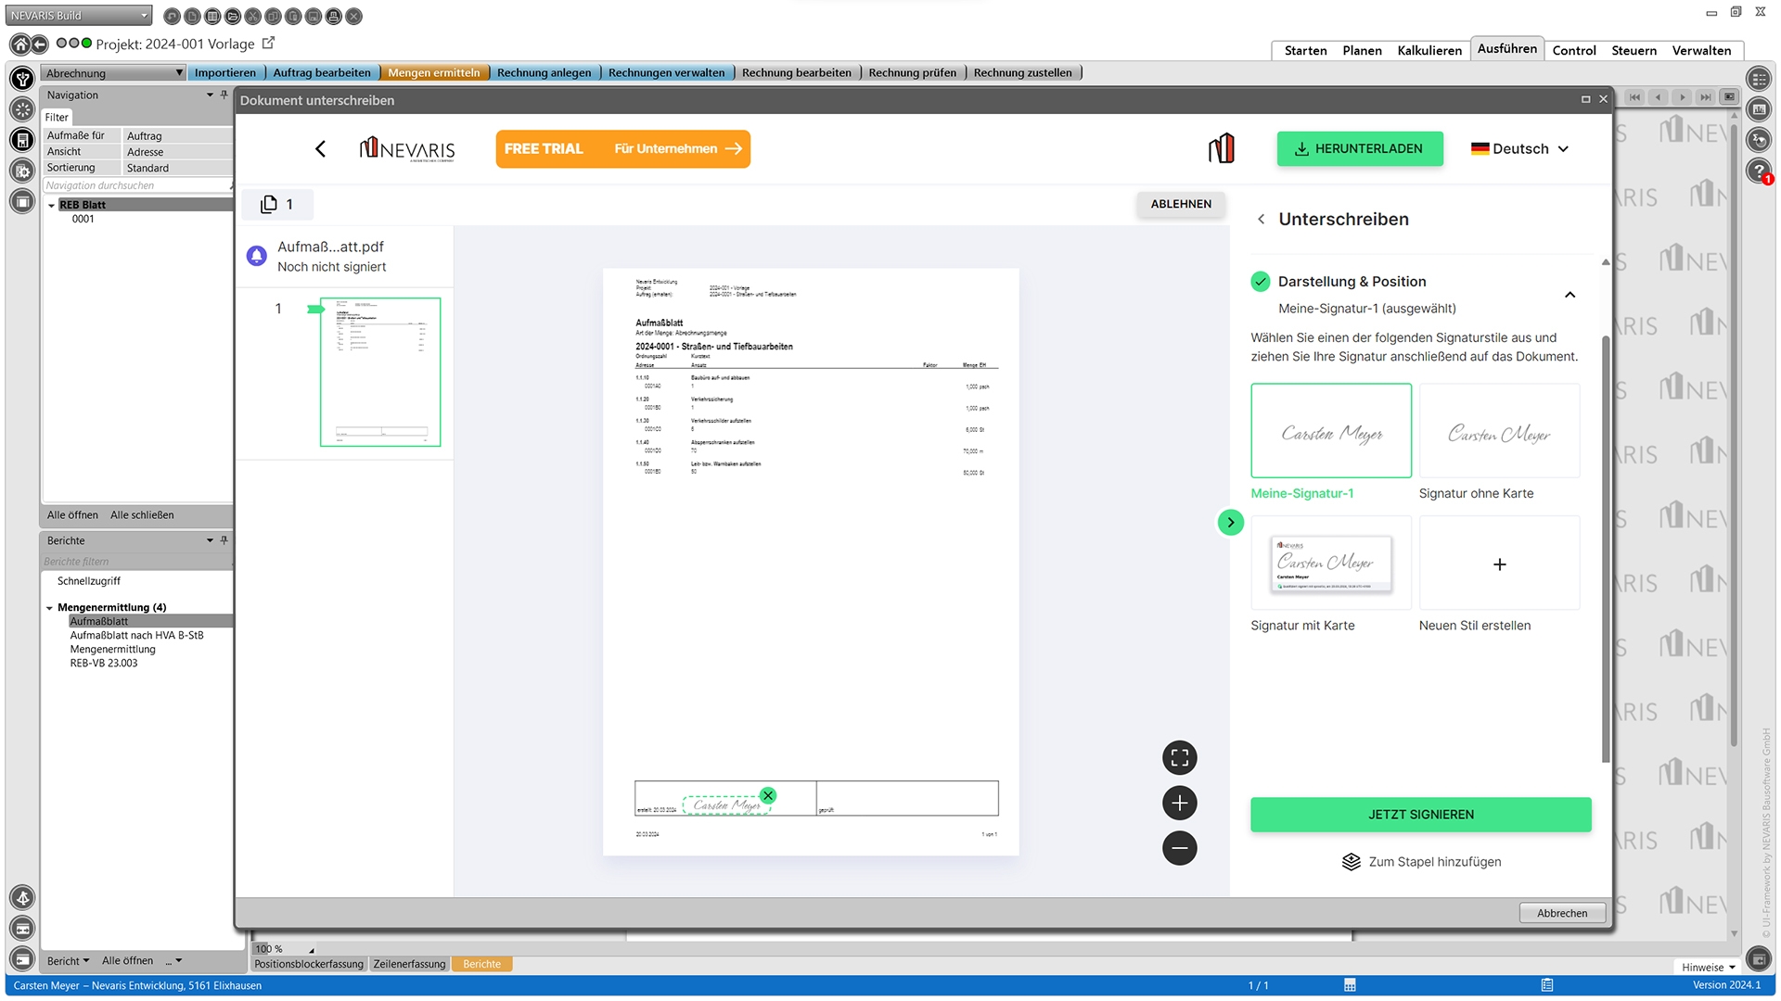Zoom in with the plus circle icon
Viewport: 1781px width, 1001px height.
tap(1179, 803)
